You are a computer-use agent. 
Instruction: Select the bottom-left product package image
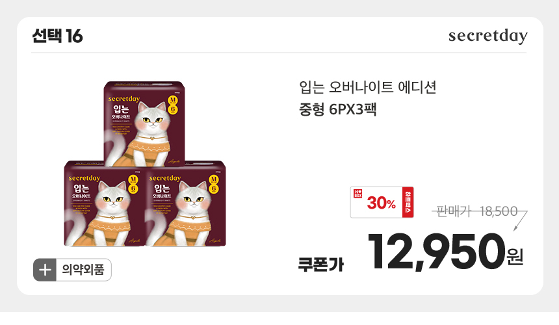click(x=105, y=203)
